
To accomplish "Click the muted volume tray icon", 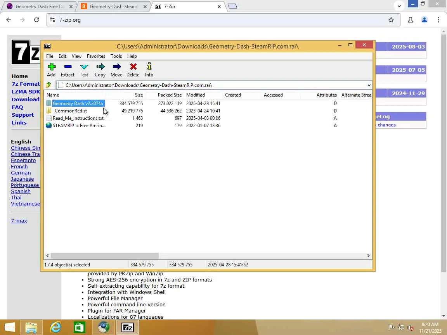I will tap(411, 328).
